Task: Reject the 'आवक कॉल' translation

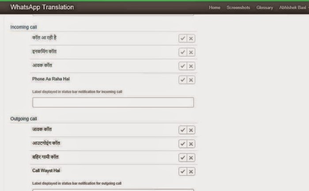Action: 191,66
